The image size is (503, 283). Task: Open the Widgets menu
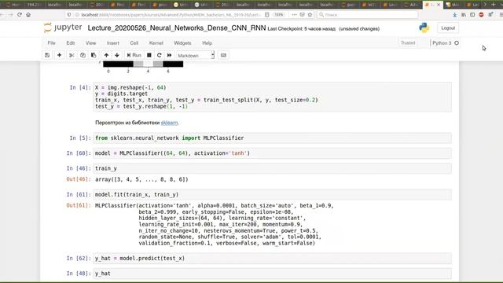[182, 43]
